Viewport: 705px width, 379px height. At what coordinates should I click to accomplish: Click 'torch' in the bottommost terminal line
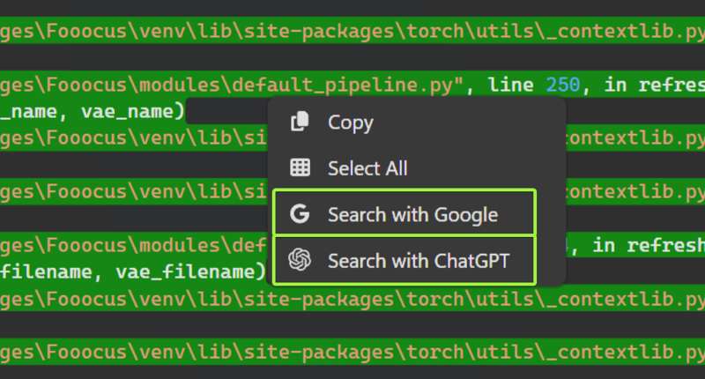427,353
